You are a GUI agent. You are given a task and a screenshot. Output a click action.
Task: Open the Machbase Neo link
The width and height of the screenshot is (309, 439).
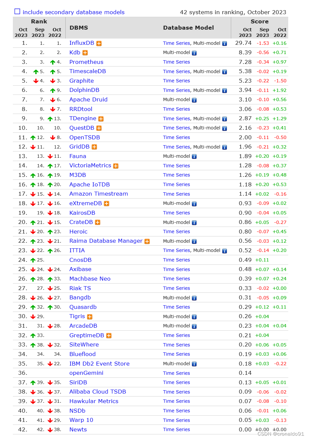tap(90, 279)
